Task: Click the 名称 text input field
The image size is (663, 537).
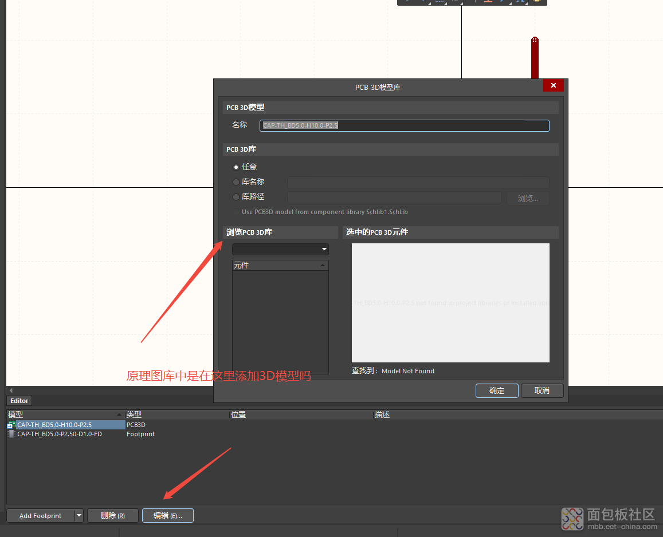Action: [x=404, y=125]
